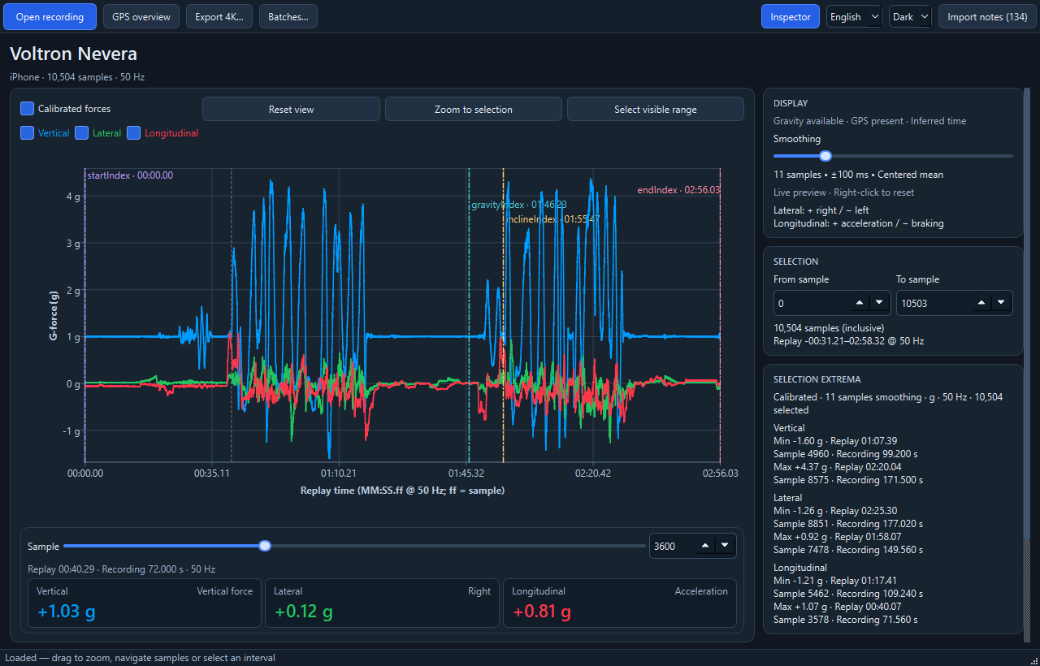Increase the current Sample index spinner

pos(705,546)
